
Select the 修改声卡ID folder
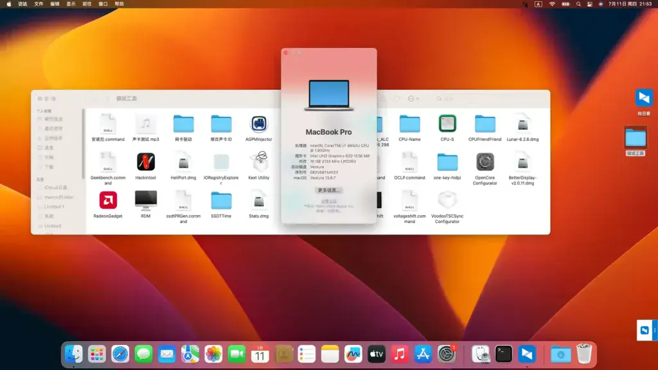[x=221, y=124]
